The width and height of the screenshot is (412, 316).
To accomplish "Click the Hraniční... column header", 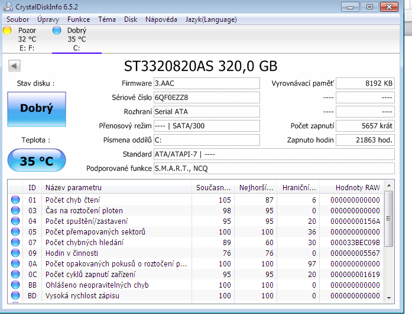I will click(x=299, y=187).
